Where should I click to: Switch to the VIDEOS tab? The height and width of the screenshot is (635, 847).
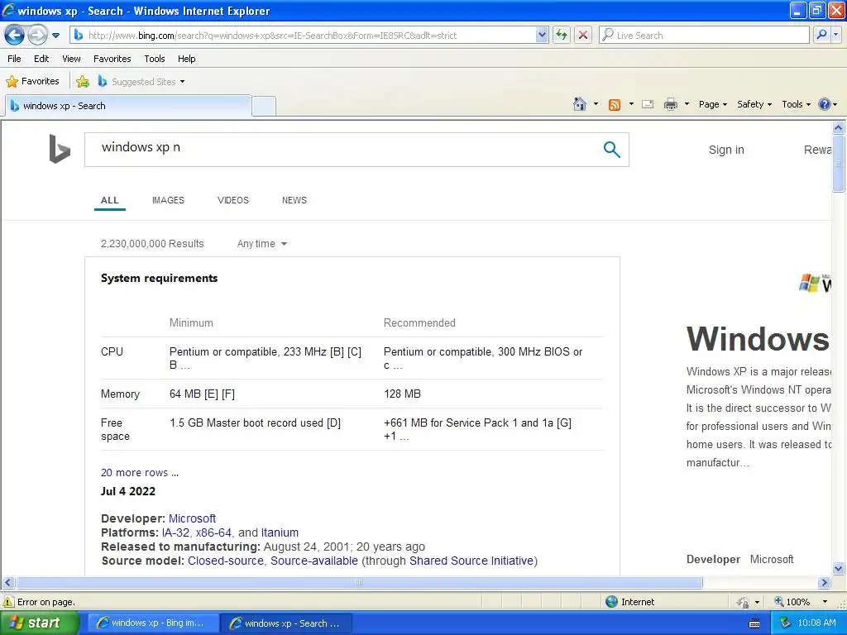(x=232, y=200)
